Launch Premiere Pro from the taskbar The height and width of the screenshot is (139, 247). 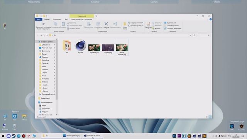point(179,136)
